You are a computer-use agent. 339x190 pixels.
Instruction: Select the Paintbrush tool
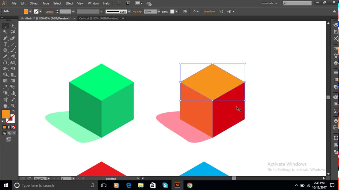coord(13,50)
